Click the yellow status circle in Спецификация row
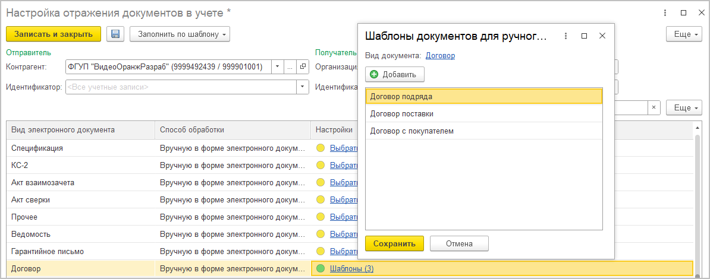This screenshot has height=279, width=710. pyautogui.click(x=321, y=148)
